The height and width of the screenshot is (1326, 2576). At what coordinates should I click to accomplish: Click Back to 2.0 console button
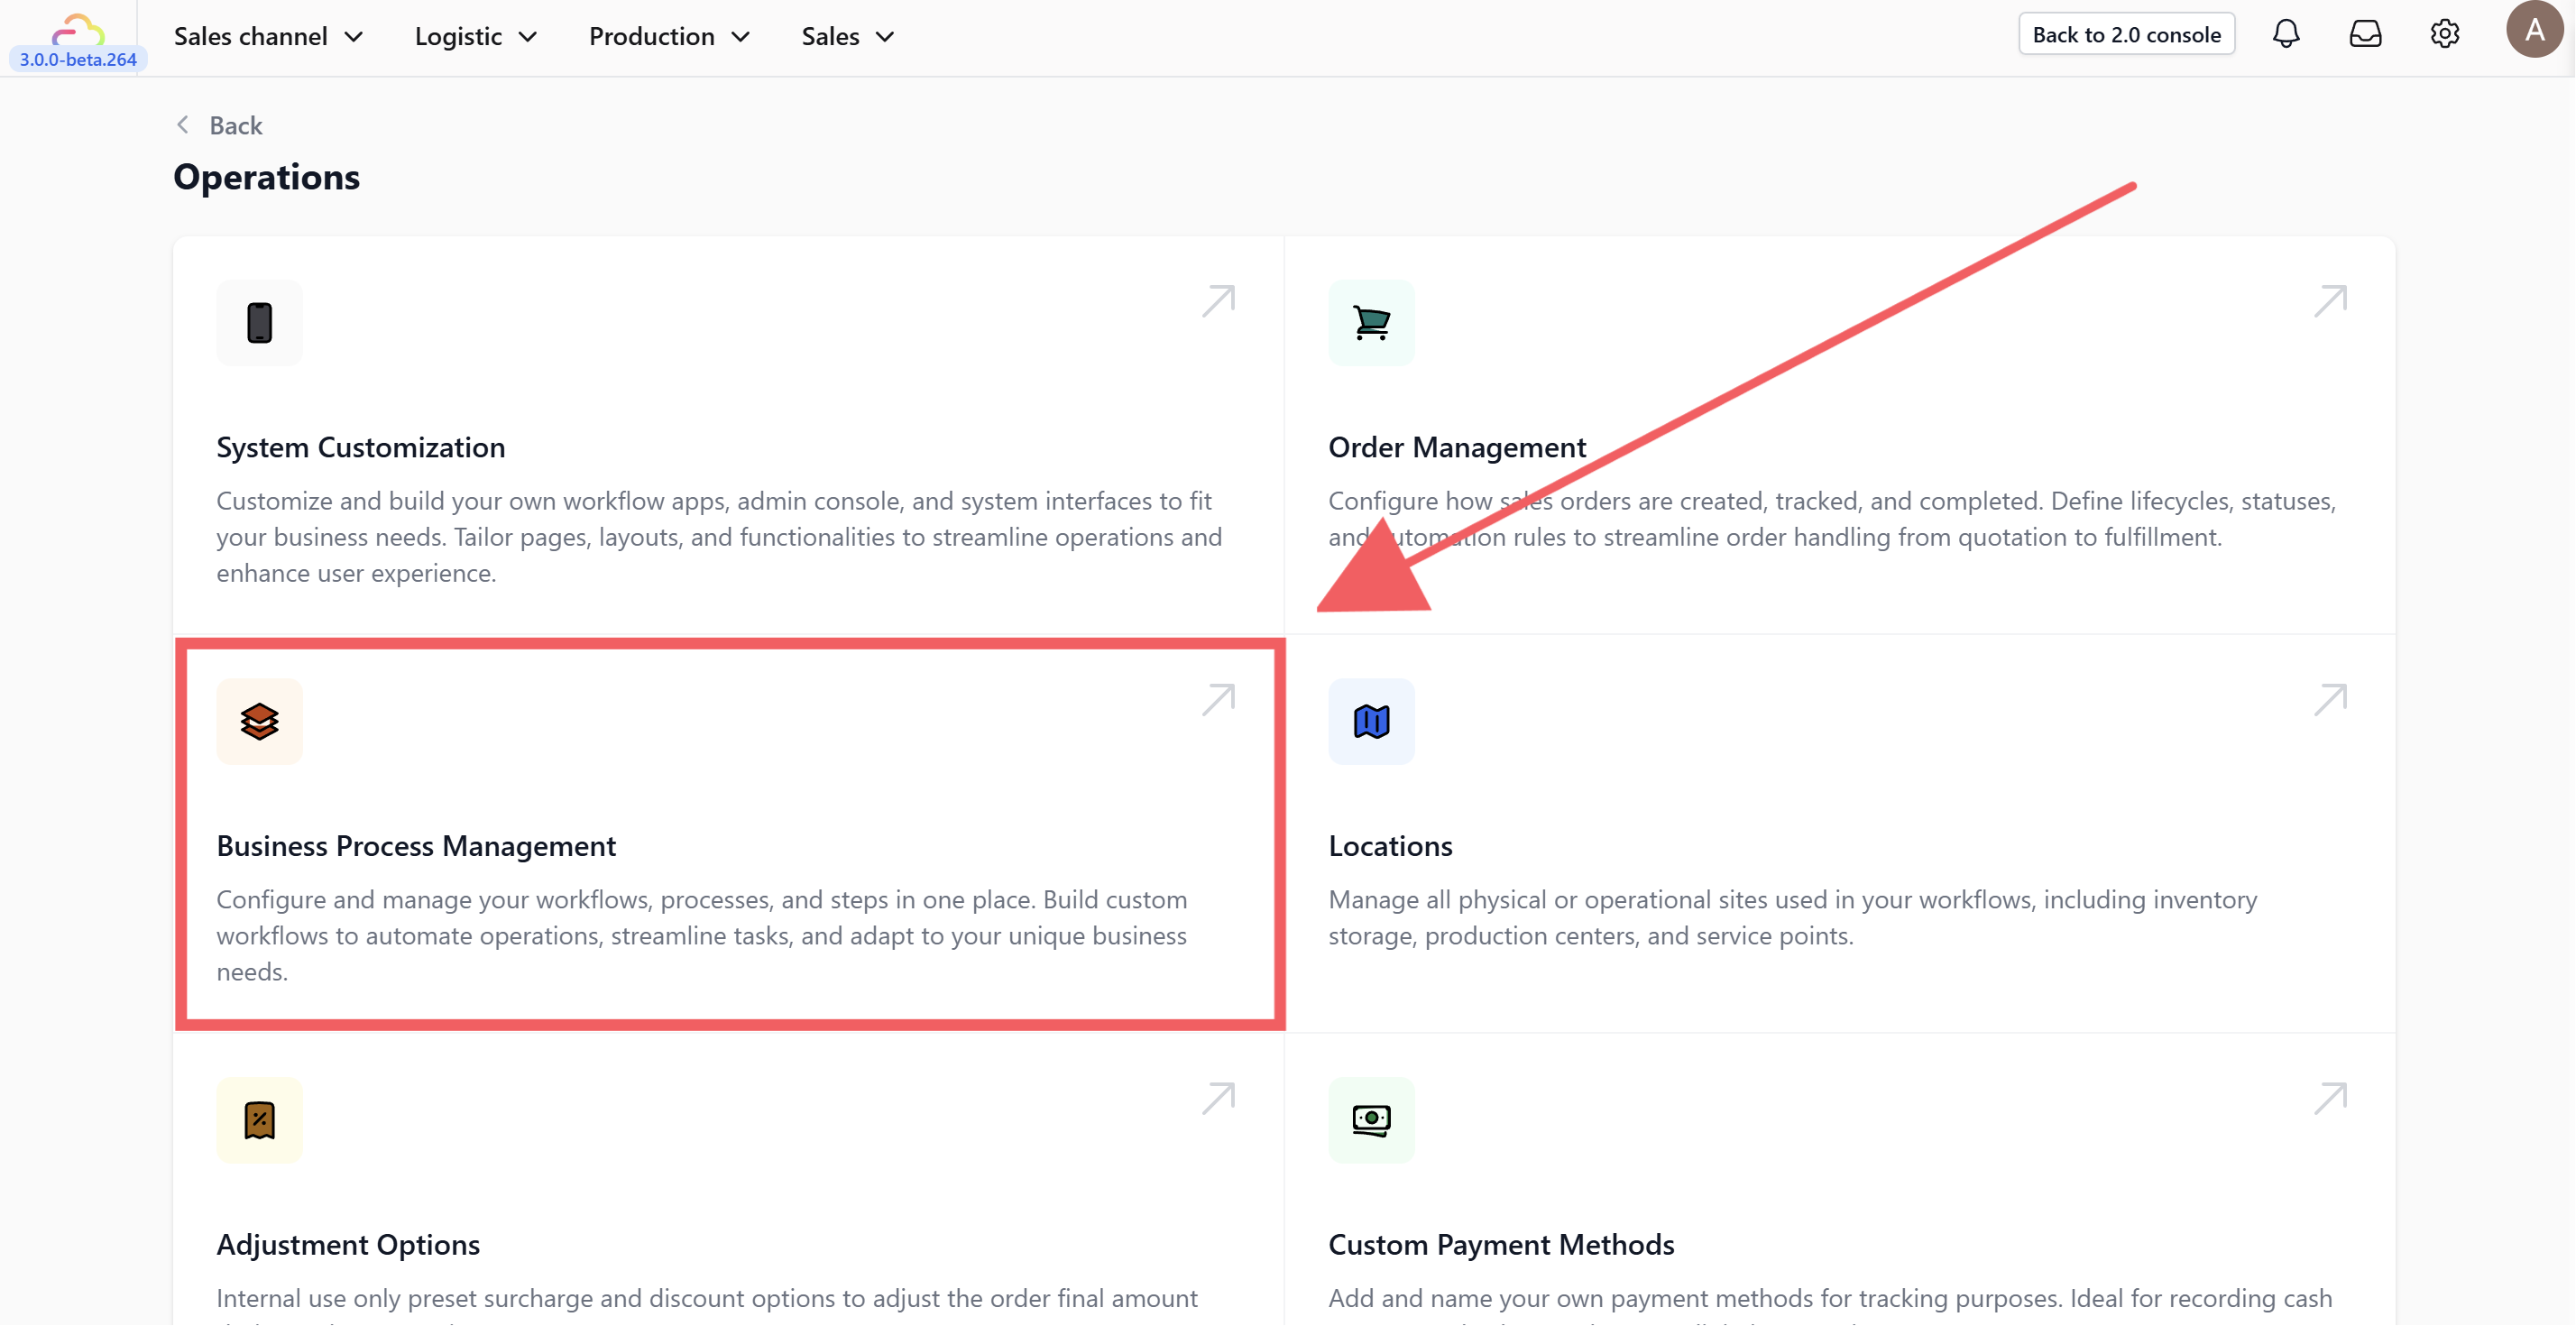tap(2126, 35)
